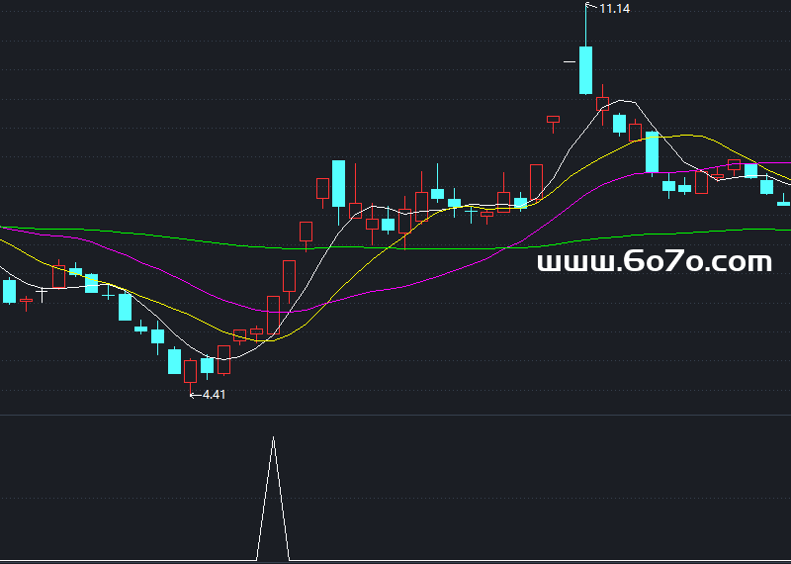Screen dimensions: 791x564
Task: Select the lowest red candle above 4.41
Action: 191,371
